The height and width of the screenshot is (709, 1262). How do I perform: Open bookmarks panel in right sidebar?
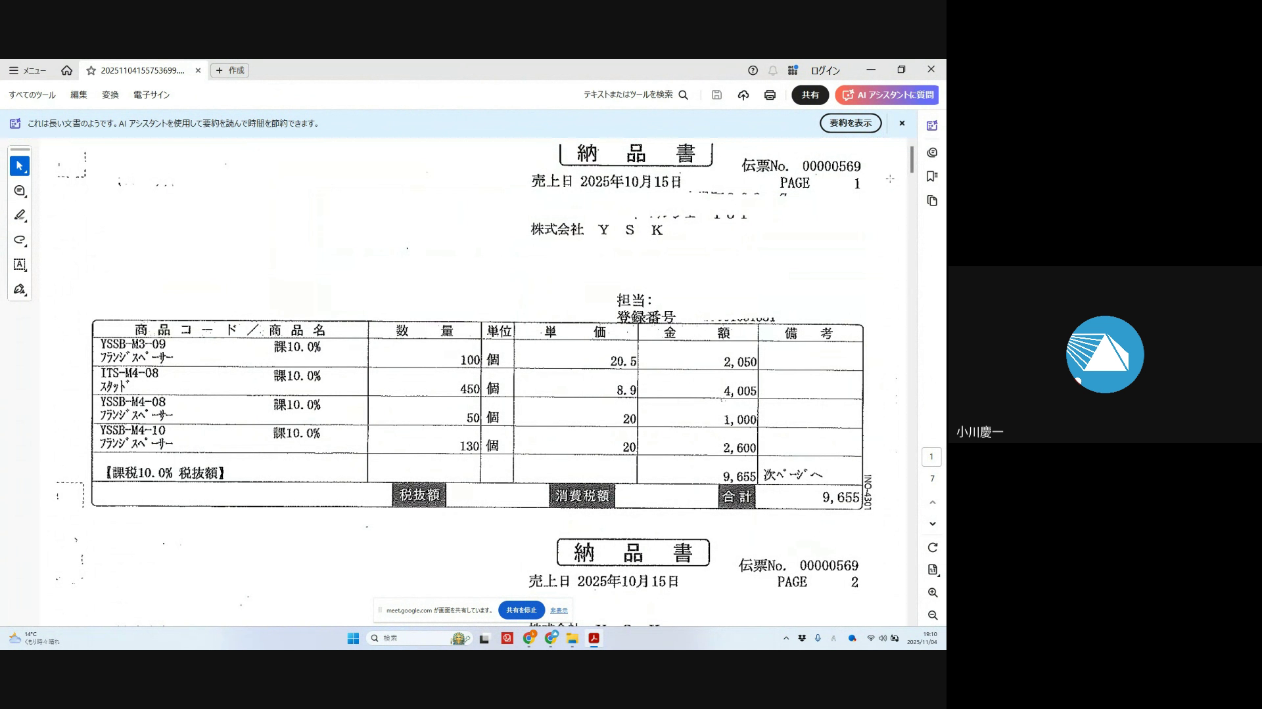(931, 176)
